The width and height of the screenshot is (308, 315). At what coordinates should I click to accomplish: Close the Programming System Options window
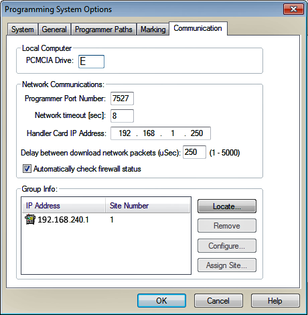(293, 9)
